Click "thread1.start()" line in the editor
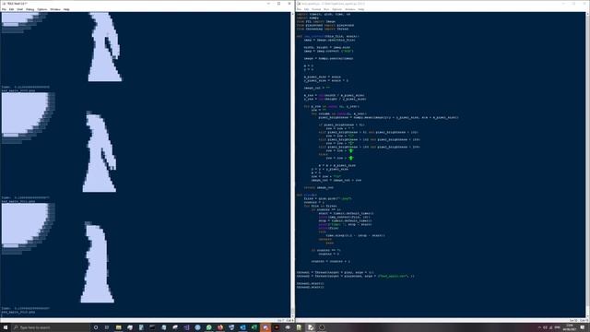 (310, 283)
